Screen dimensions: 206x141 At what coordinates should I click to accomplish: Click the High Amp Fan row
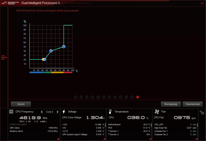point(175,128)
